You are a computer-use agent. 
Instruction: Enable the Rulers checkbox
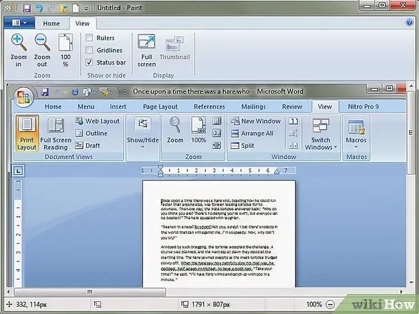click(89, 38)
